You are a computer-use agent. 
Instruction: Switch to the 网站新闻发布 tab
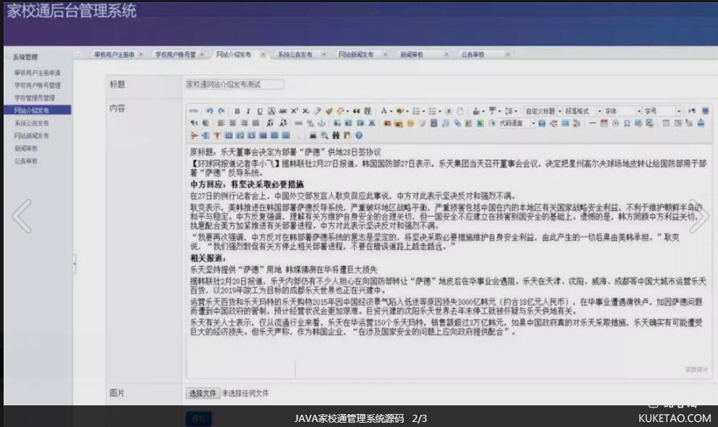coord(356,54)
